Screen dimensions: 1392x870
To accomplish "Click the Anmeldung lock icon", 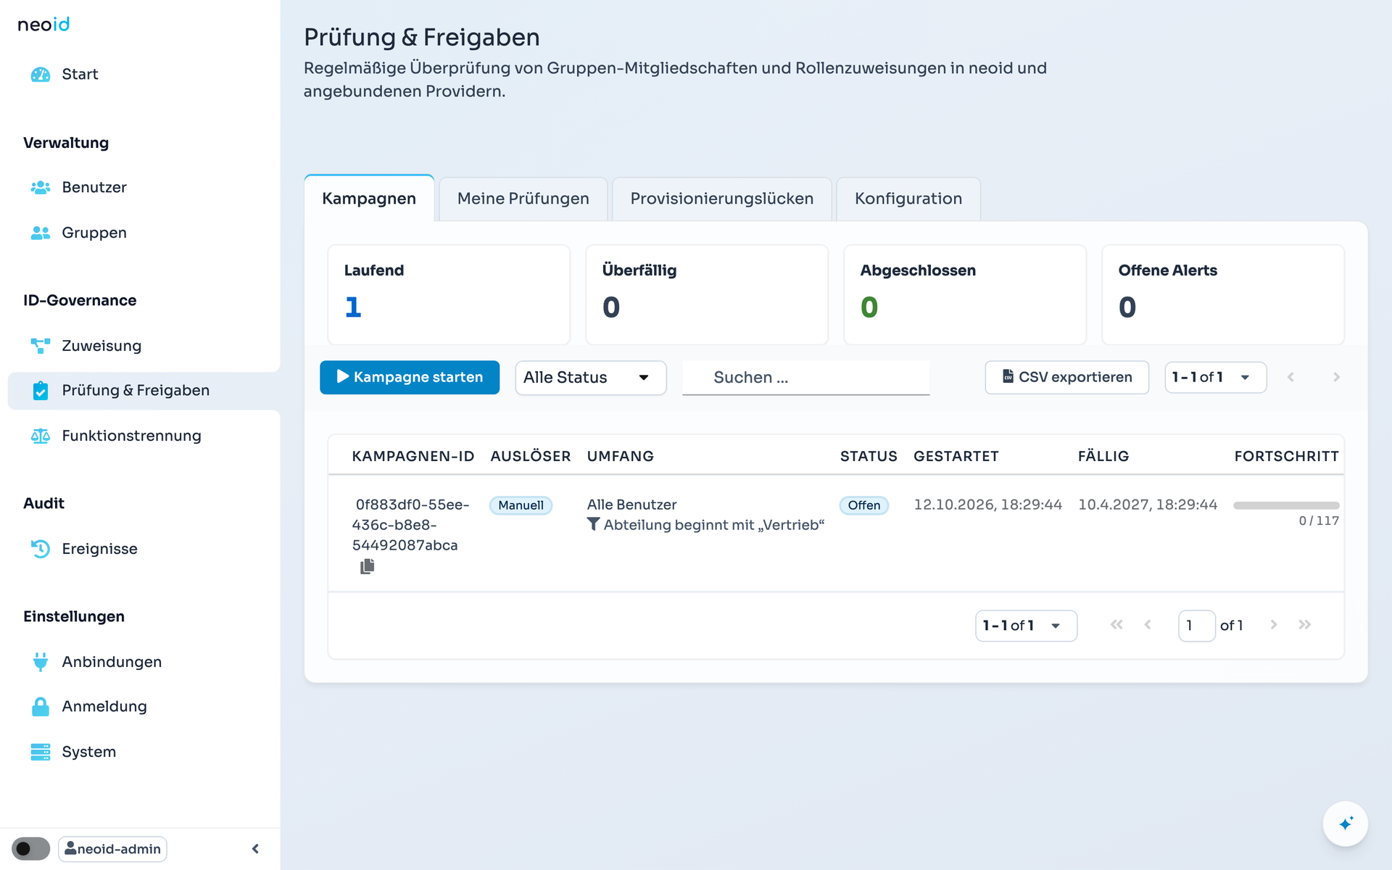I will [41, 707].
